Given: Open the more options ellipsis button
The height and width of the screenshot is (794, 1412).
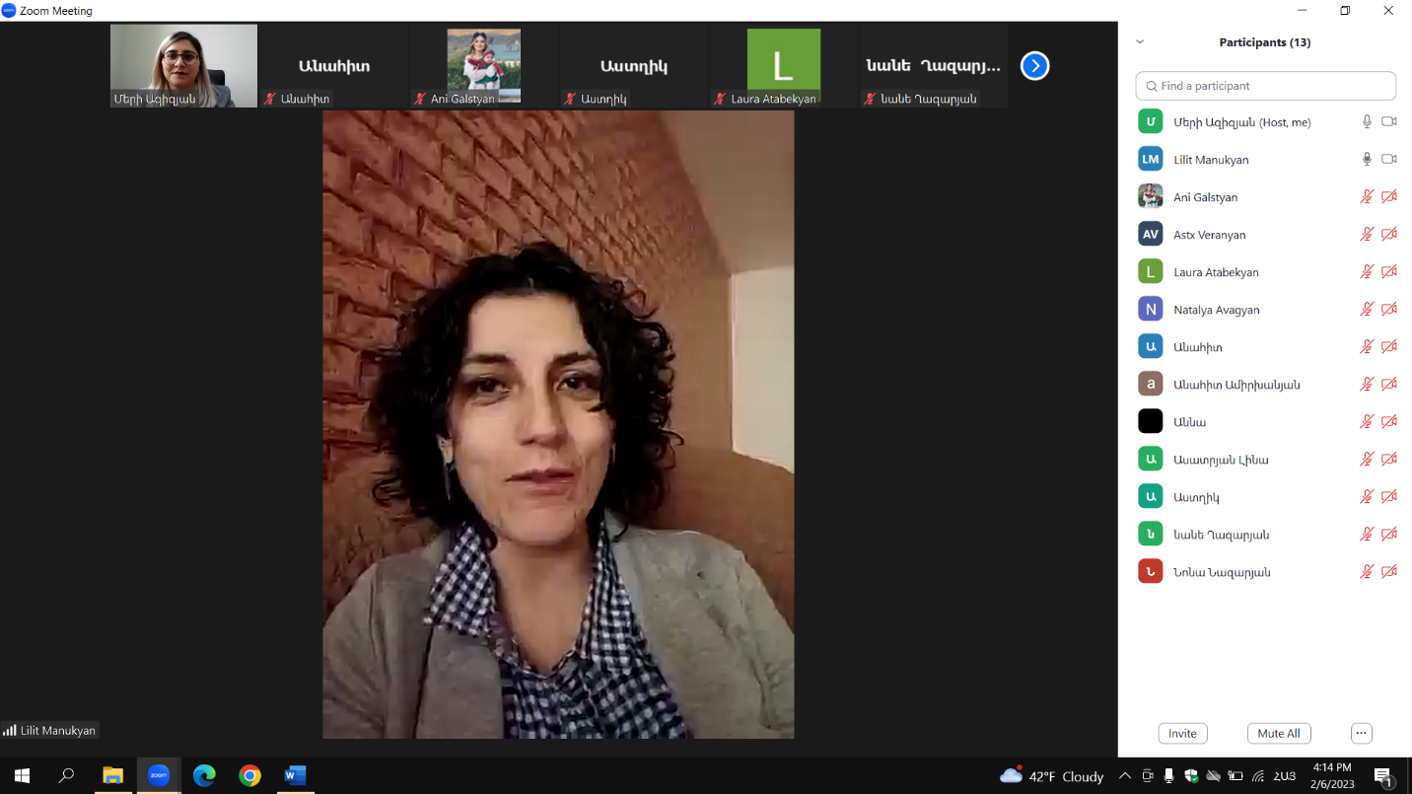Looking at the screenshot, I should tap(1361, 733).
